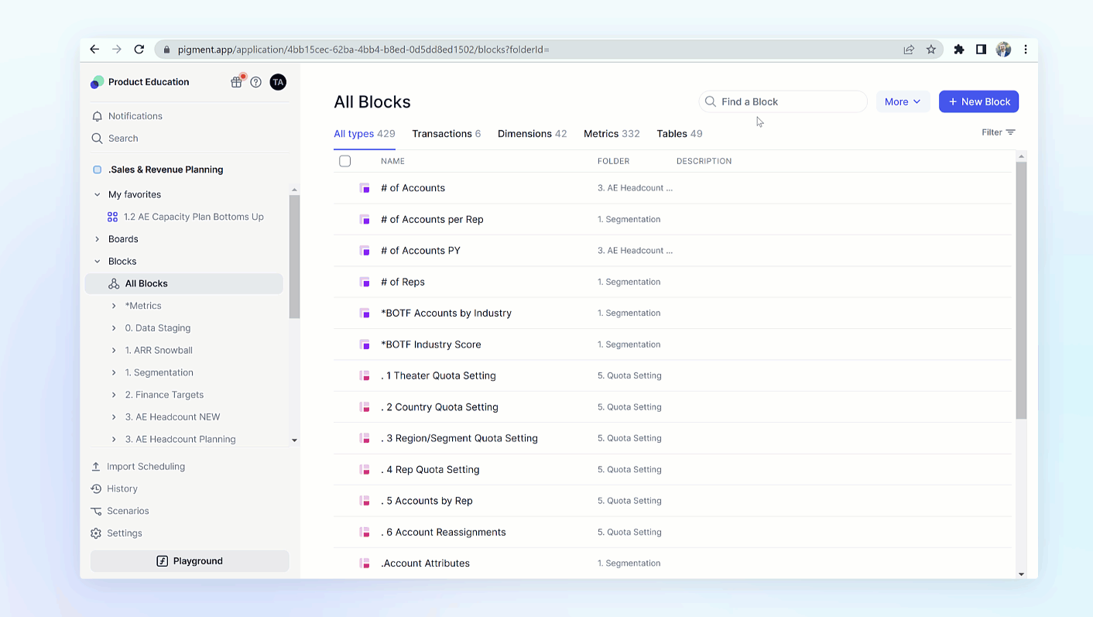Viewport: 1093px width, 617px height.
Task: Click the Settings gear icon
Action: coord(96,533)
